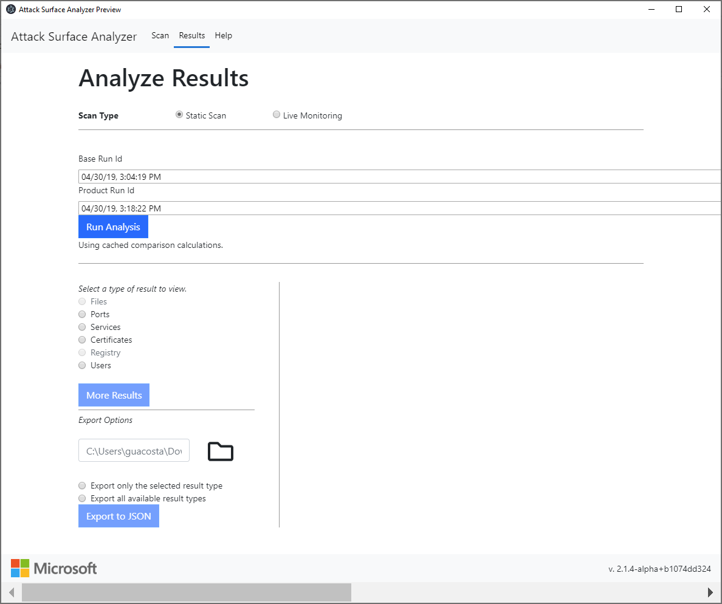This screenshot has height=604, width=722.
Task: Switch to Live Monitoring scan type
Action: (x=277, y=114)
